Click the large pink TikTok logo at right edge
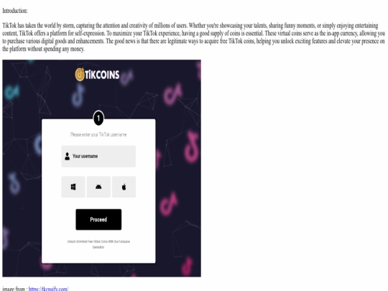This screenshot has width=388, height=291. coord(192,147)
